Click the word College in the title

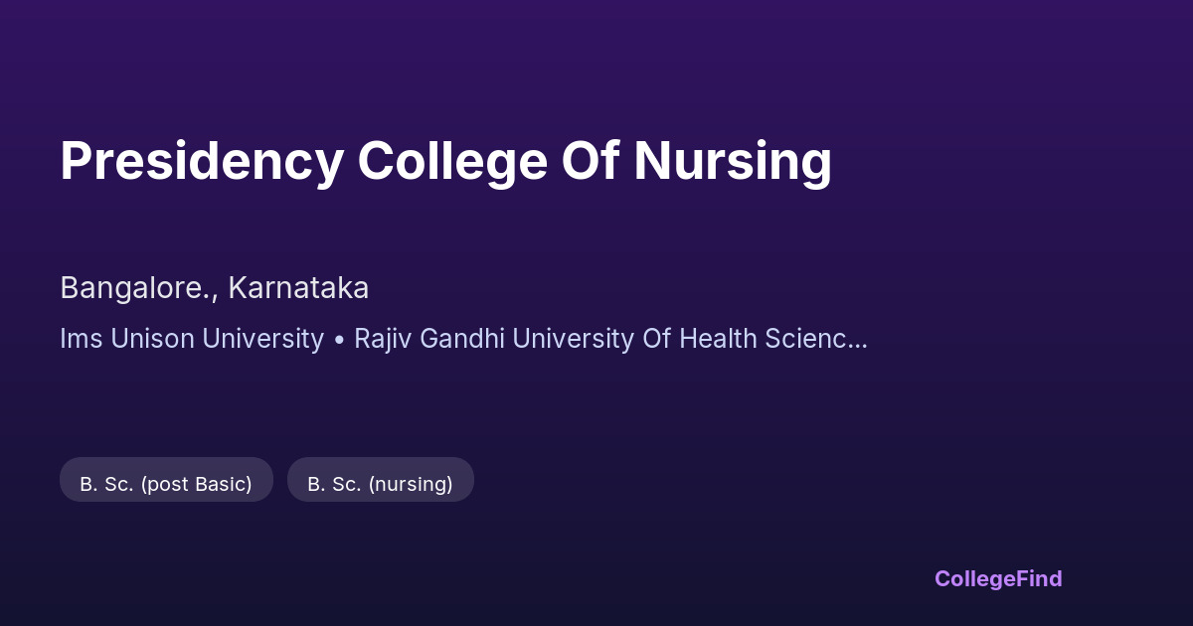(452, 161)
